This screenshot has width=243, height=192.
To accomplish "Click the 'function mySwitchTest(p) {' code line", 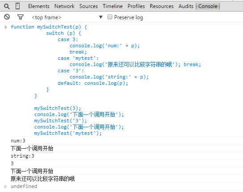I will [x=49, y=27].
